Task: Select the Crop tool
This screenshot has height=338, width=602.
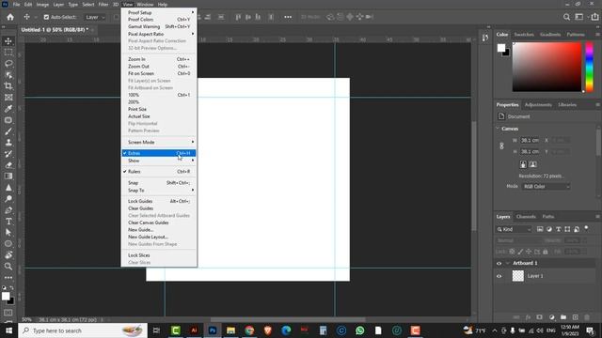Action: point(8,85)
